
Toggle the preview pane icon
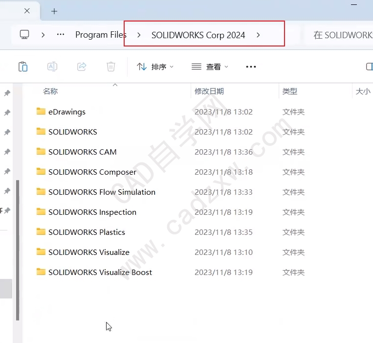point(369,67)
